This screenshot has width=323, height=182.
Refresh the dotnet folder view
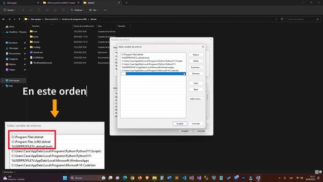[x=282, y=19]
